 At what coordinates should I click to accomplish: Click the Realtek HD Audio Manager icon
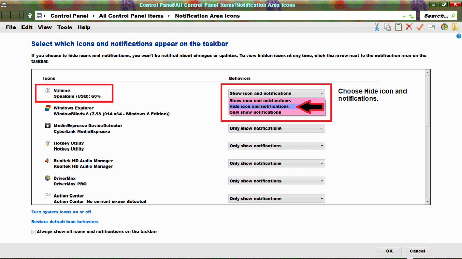[47, 161]
